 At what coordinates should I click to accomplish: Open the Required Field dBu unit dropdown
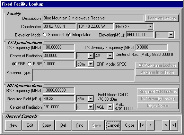tap(90, 99)
